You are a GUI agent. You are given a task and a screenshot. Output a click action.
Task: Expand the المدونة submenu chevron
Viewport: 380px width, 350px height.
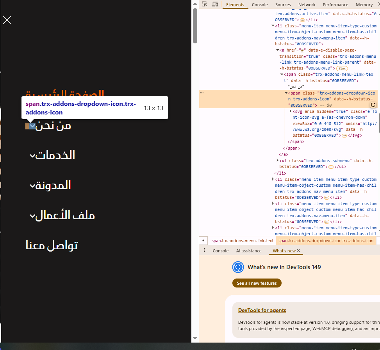tap(32, 186)
